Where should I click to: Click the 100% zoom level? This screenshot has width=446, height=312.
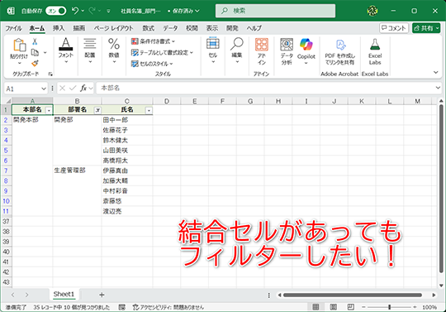[x=429, y=307]
